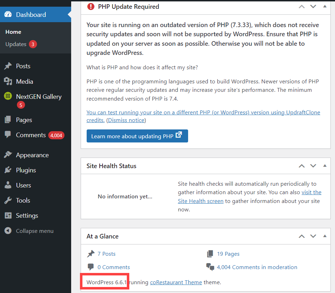Click the Settings sliders icon
The width and height of the screenshot is (335, 293).
(x=8, y=216)
